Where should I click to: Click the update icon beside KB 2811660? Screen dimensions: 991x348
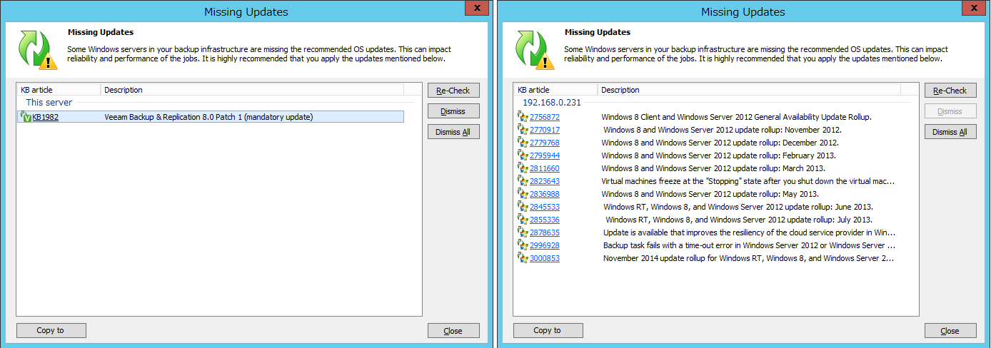click(523, 168)
